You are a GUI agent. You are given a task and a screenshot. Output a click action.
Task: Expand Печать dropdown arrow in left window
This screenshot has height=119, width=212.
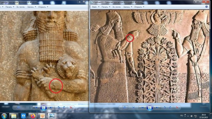click(14, 7)
